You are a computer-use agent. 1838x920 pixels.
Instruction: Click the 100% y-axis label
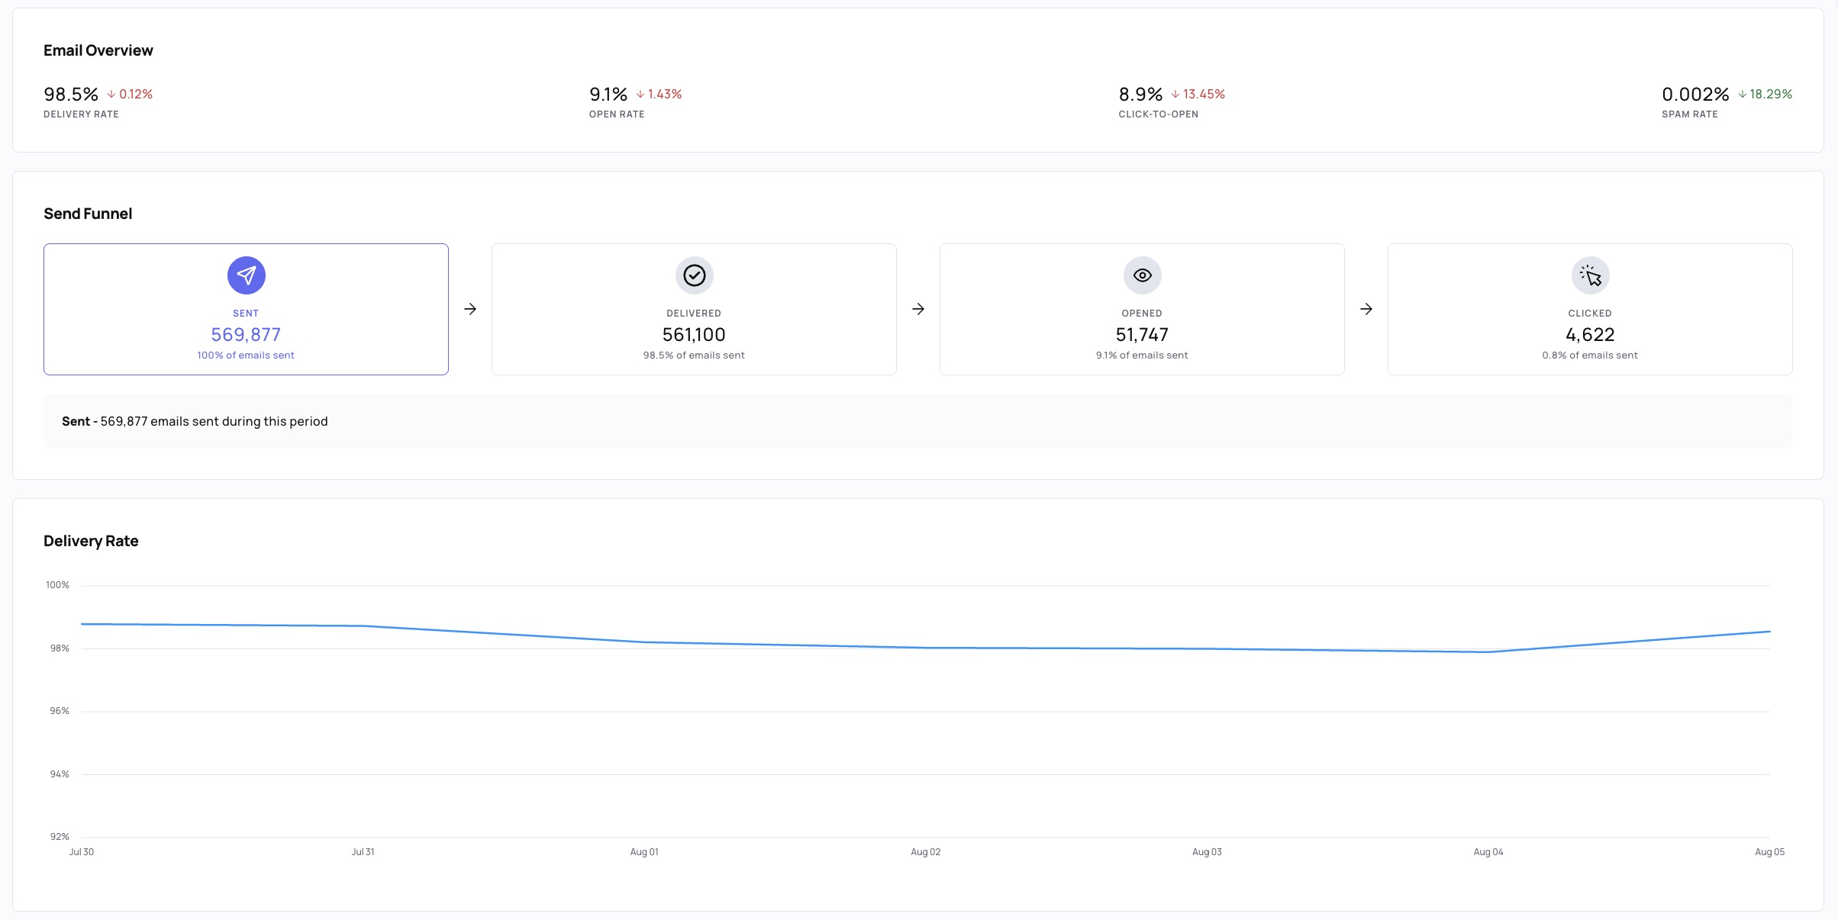pos(57,586)
